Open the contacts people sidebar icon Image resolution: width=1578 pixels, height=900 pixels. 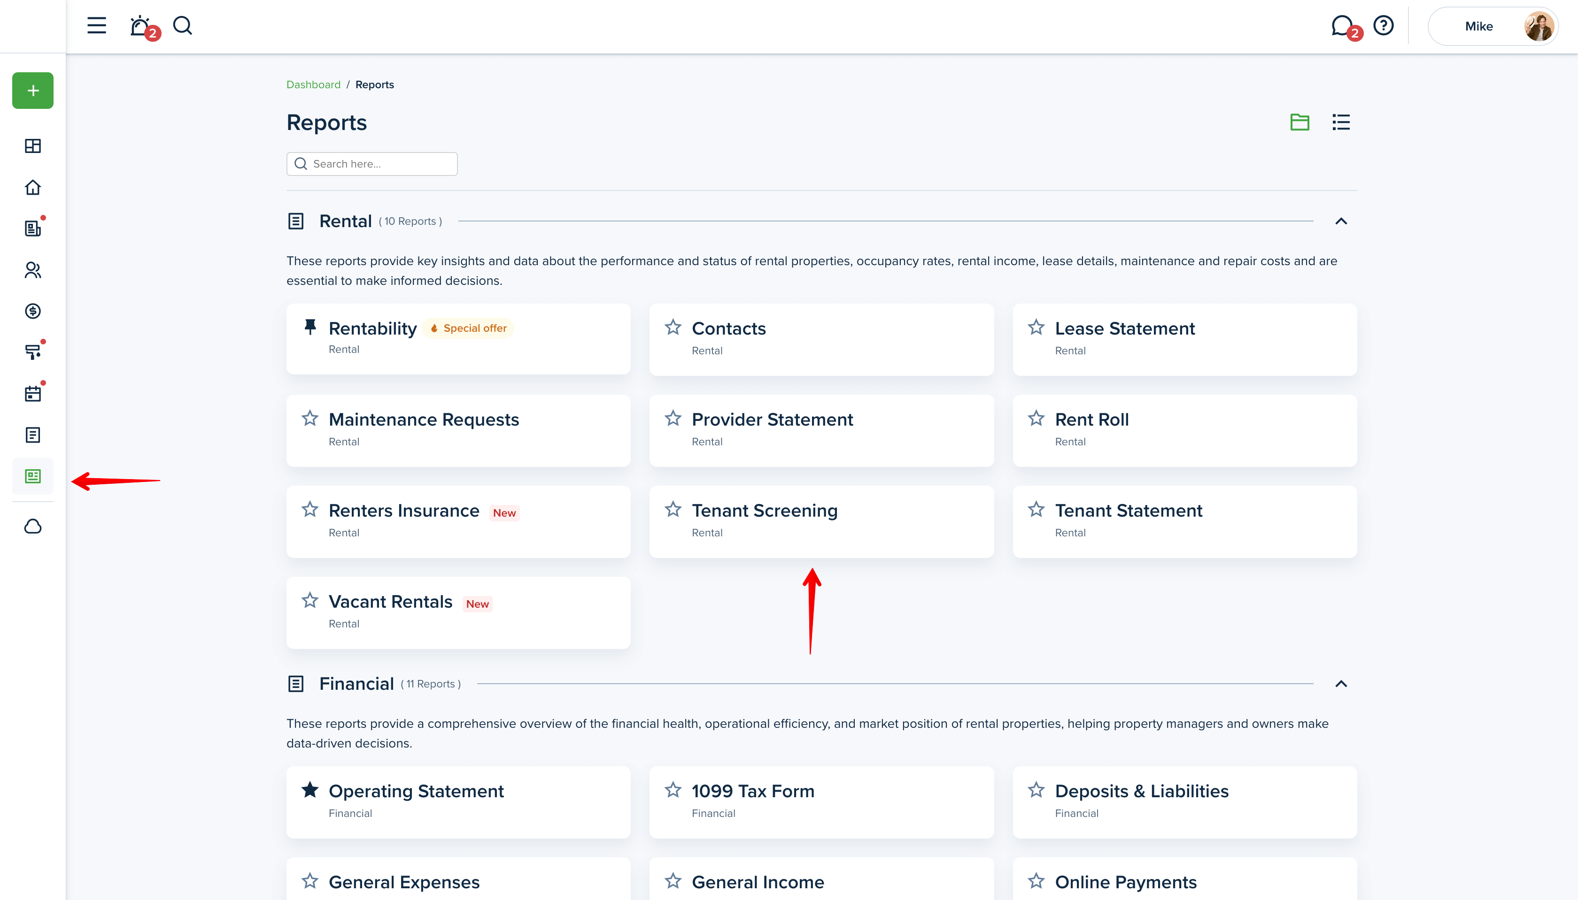(x=33, y=269)
